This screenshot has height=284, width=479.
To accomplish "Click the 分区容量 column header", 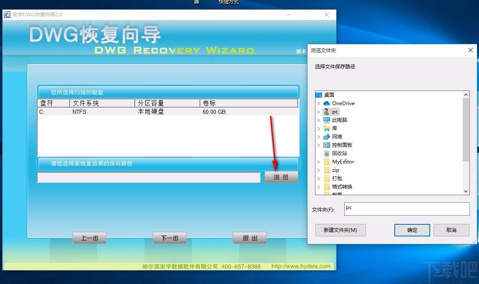I will pos(167,103).
